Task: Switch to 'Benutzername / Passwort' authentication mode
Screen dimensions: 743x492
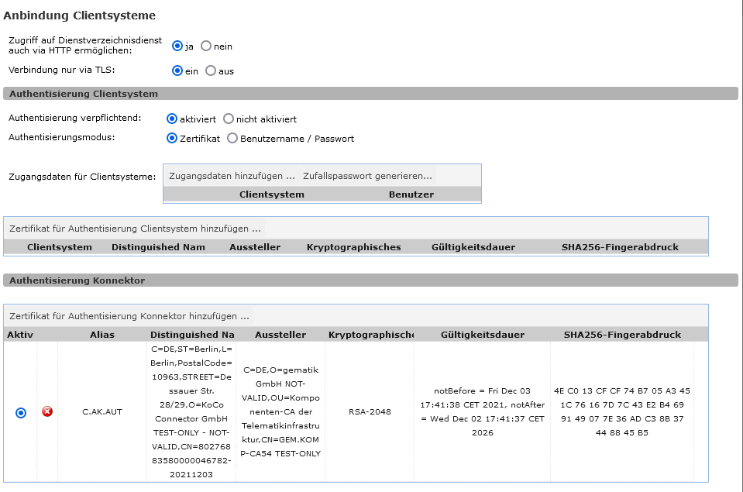Action: (x=232, y=139)
